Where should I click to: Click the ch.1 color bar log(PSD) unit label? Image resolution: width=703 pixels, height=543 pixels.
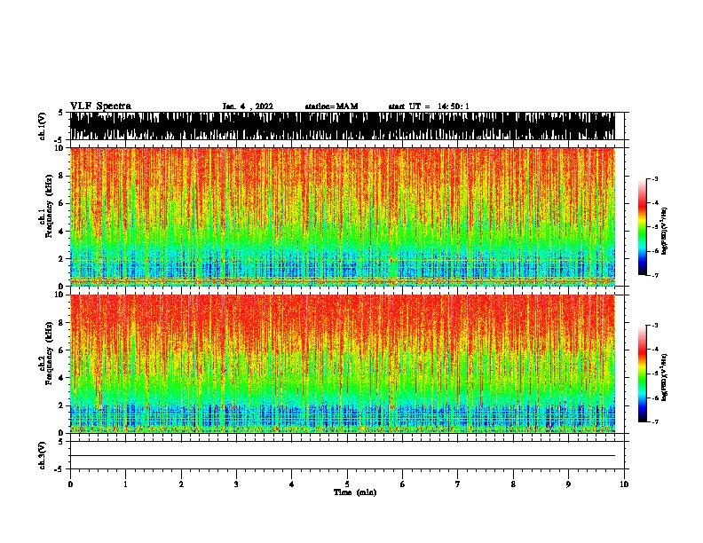point(665,231)
